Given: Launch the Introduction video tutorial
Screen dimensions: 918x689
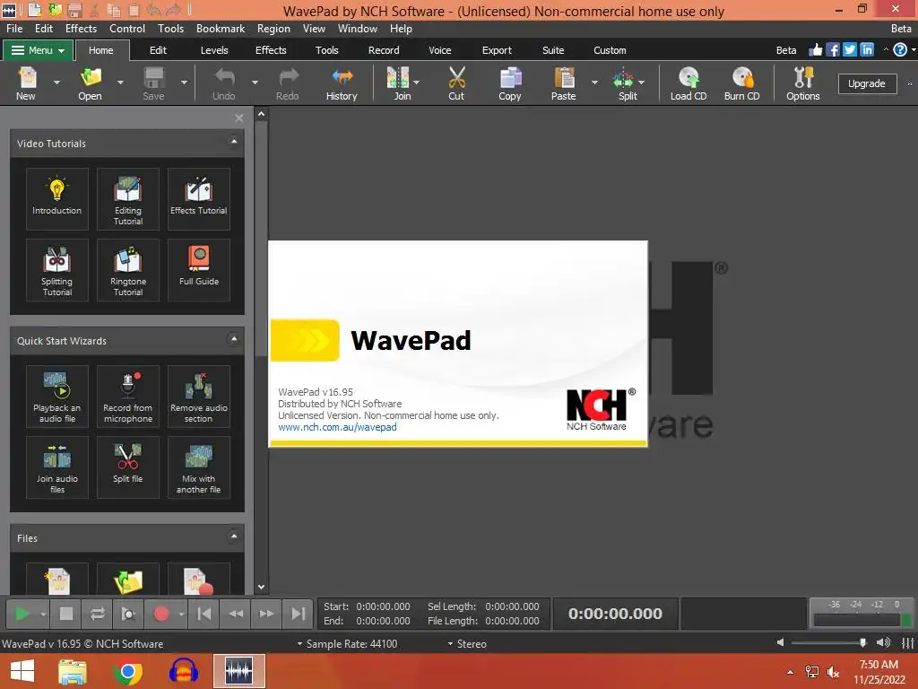Looking at the screenshot, I should coord(56,198).
